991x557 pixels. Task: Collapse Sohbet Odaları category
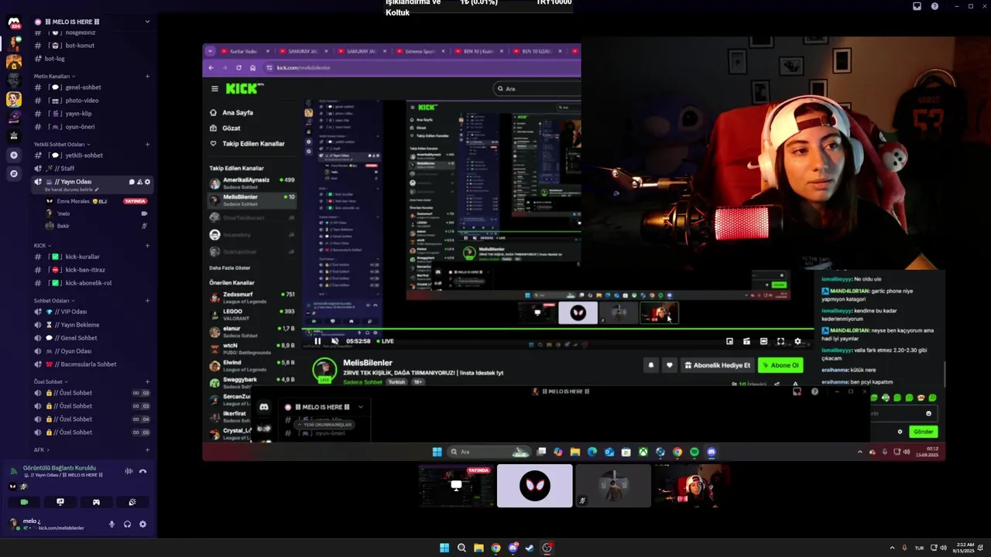coord(54,301)
